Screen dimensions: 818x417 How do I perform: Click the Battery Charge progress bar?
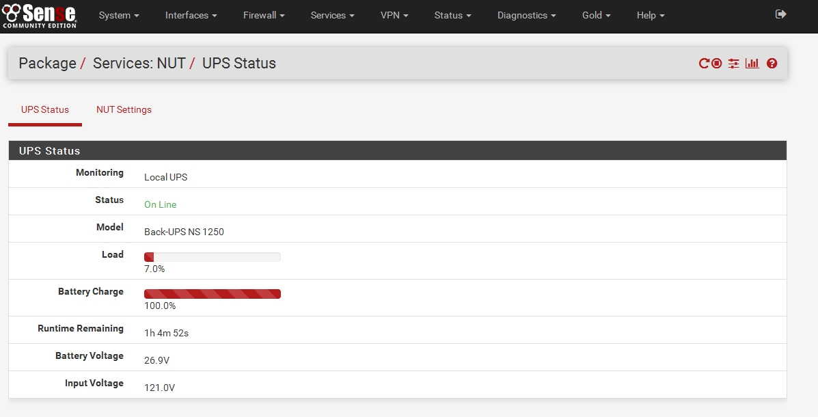click(x=212, y=294)
